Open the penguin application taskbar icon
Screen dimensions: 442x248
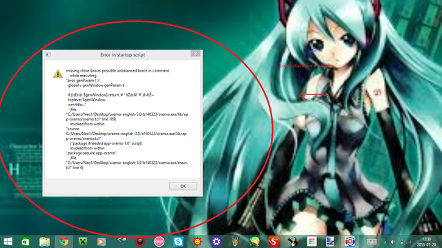[293, 242]
